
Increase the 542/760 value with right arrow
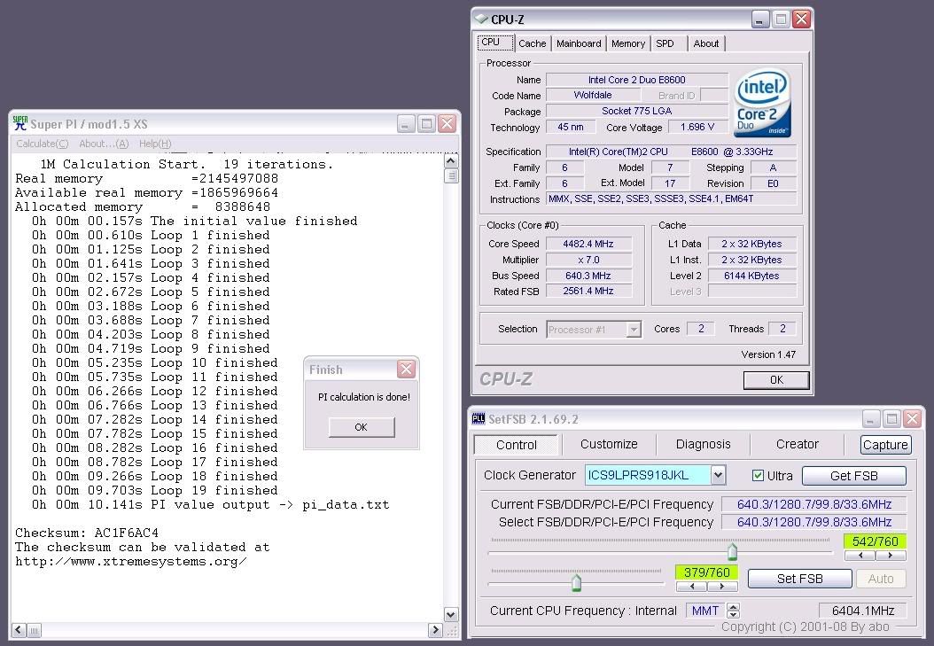[x=891, y=556]
